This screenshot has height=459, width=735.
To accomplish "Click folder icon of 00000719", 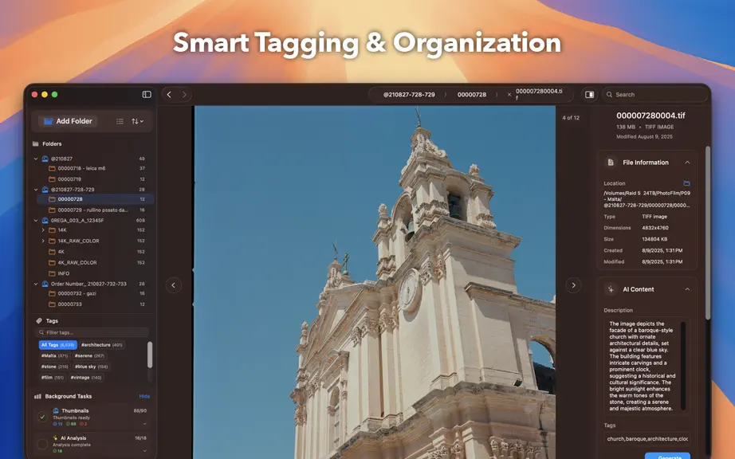I will coord(52,179).
